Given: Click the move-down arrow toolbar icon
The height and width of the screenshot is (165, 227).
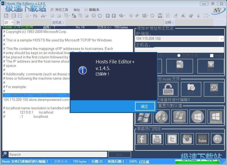Looking at the screenshot, I should [114, 16].
